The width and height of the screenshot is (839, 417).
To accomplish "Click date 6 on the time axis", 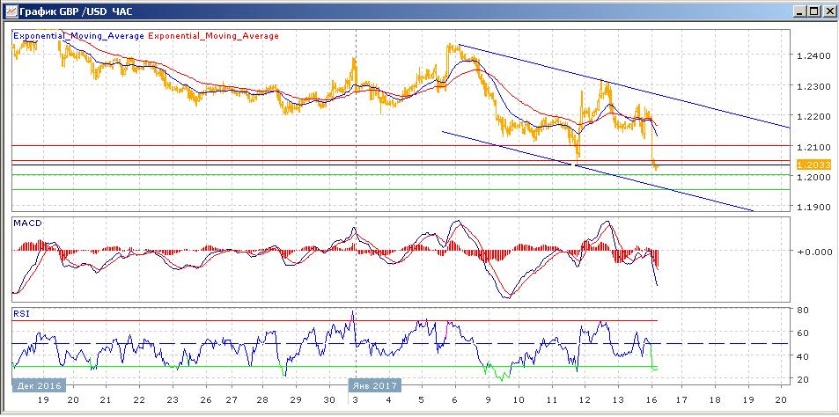I will click(455, 399).
